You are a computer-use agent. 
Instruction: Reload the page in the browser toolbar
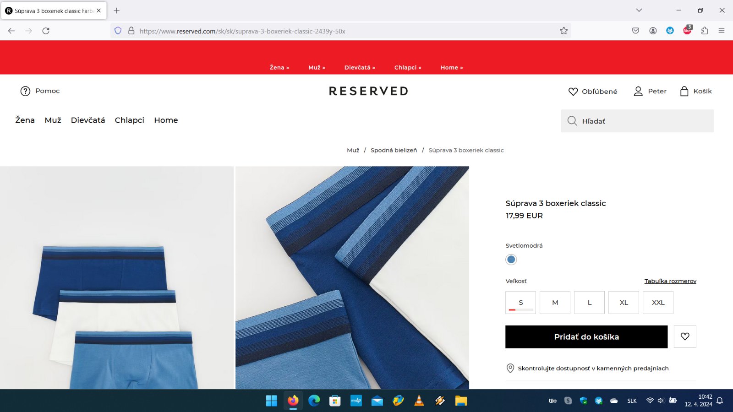pyautogui.click(x=46, y=31)
